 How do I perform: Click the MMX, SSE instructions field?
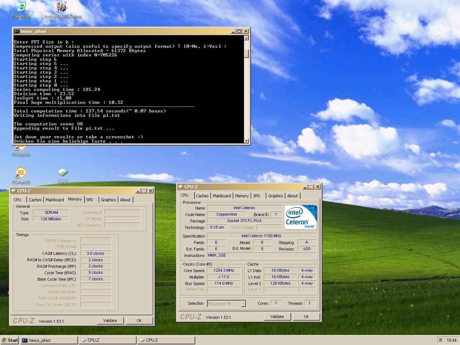pos(262,255)
